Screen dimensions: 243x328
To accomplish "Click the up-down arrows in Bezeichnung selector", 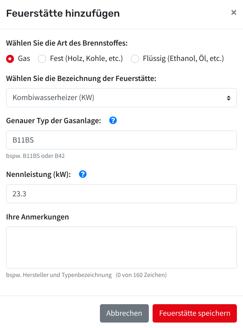I will pyautogui.click(x=229, y=98).
